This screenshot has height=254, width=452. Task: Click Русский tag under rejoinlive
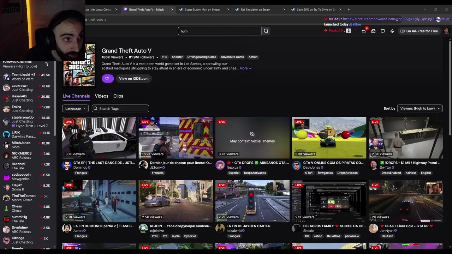click(190, 236)
